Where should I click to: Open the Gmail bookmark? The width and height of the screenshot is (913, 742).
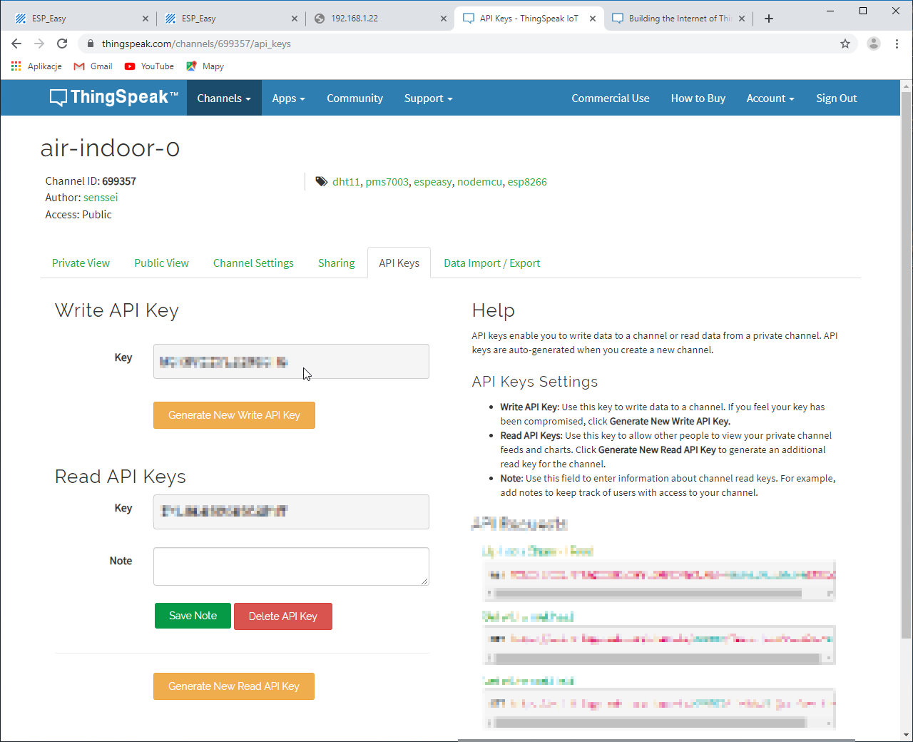[x=93, y=66]
